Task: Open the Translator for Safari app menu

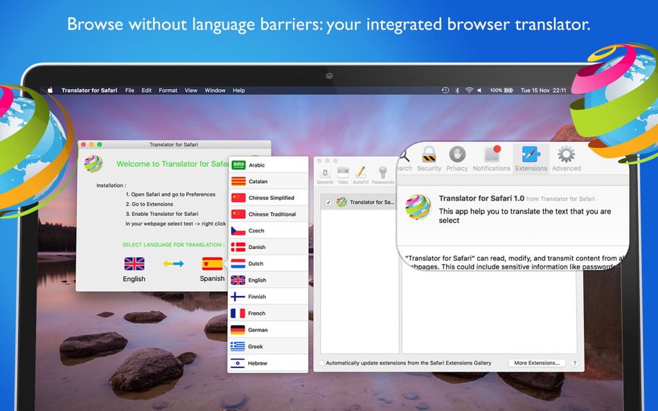Action: (89, 90)
